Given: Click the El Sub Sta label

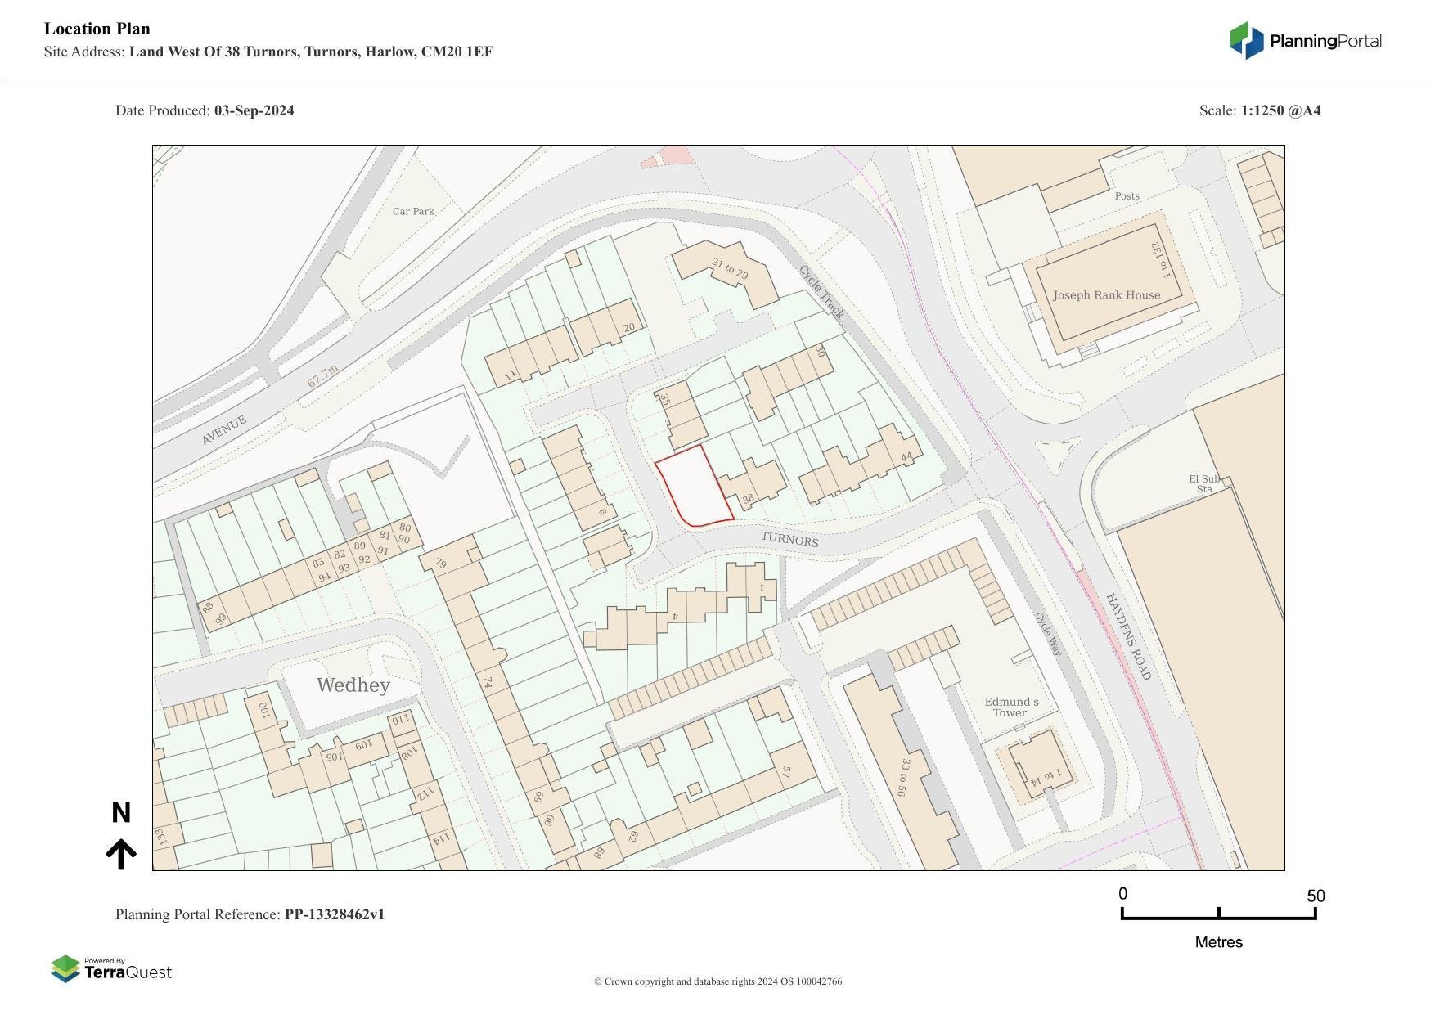Looking at the screenshot, I should click(1204, 484).
